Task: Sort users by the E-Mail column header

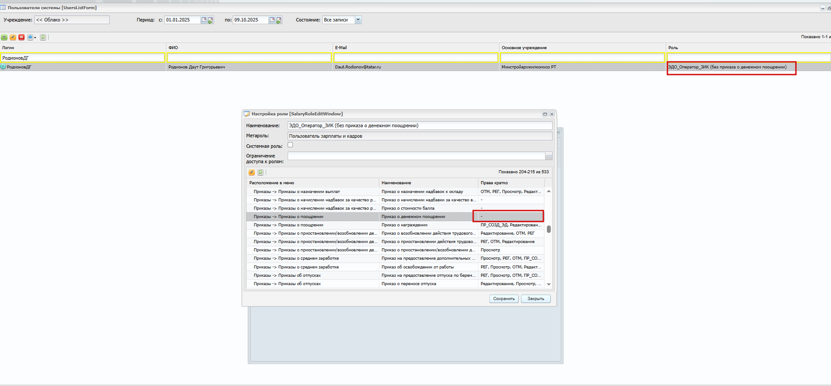Action: pyautogui.click(x=416, y=48)
